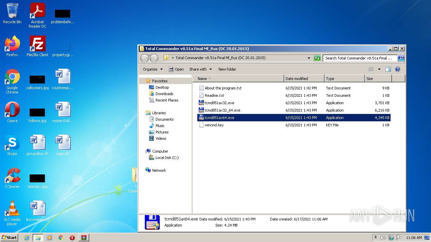Sort files by the Name column header

pos(238,79)
